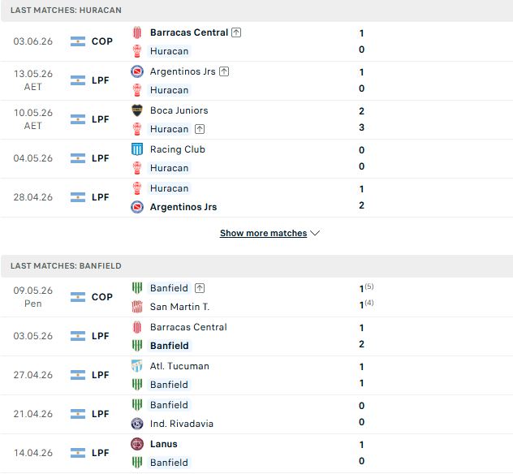Open the Banfield penalty score 1(5) result
Image resolution: width=513 pixels, height=474 pixels.
(x=366, y=288)
